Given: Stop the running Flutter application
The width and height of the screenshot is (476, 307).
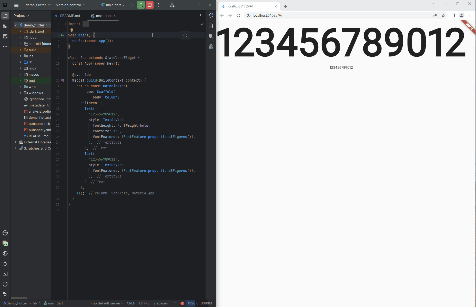Looking at the screenshot, I should (x=149, y=5).
